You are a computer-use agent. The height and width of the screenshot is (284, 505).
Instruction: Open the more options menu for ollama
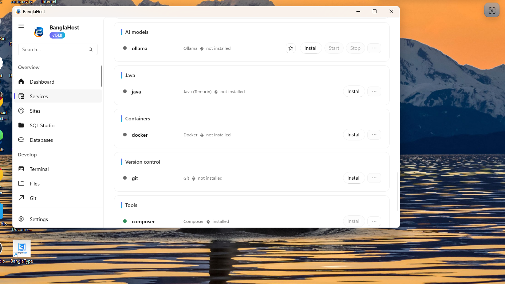(374, 48)
